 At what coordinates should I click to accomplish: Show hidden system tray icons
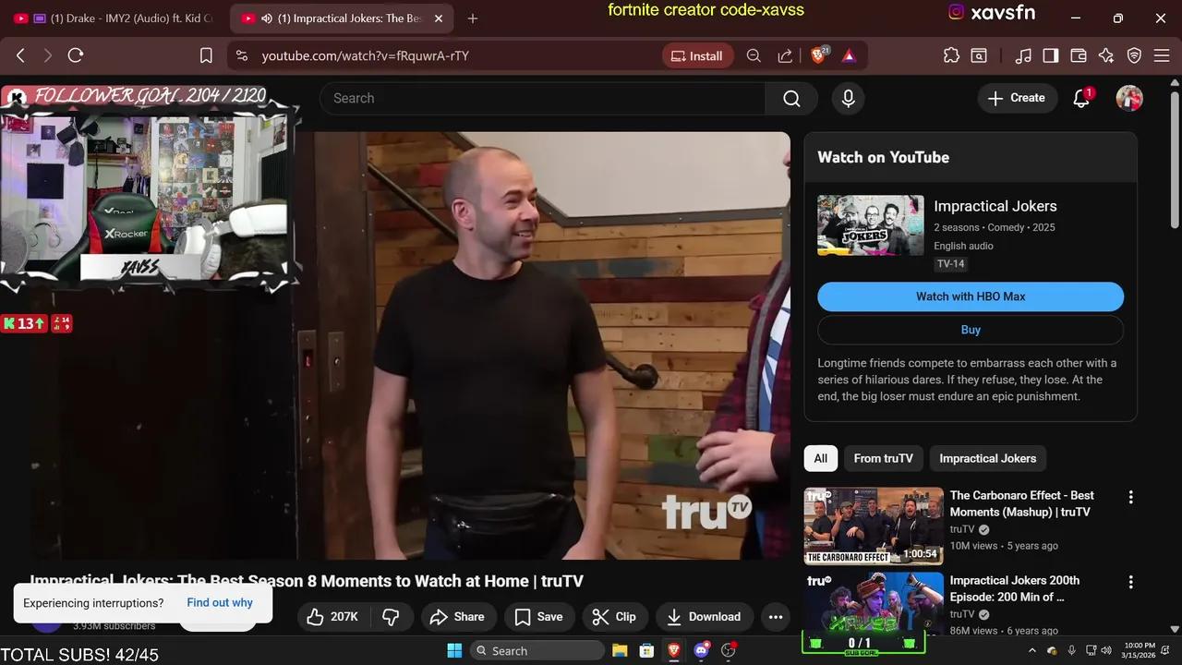click(x=1031, y=650)
